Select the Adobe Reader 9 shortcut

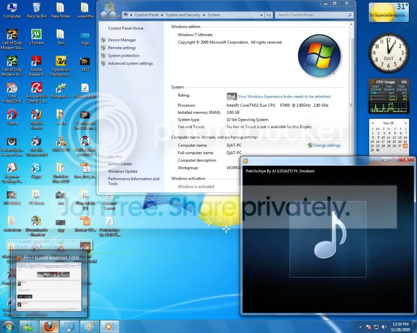(36, 66)
